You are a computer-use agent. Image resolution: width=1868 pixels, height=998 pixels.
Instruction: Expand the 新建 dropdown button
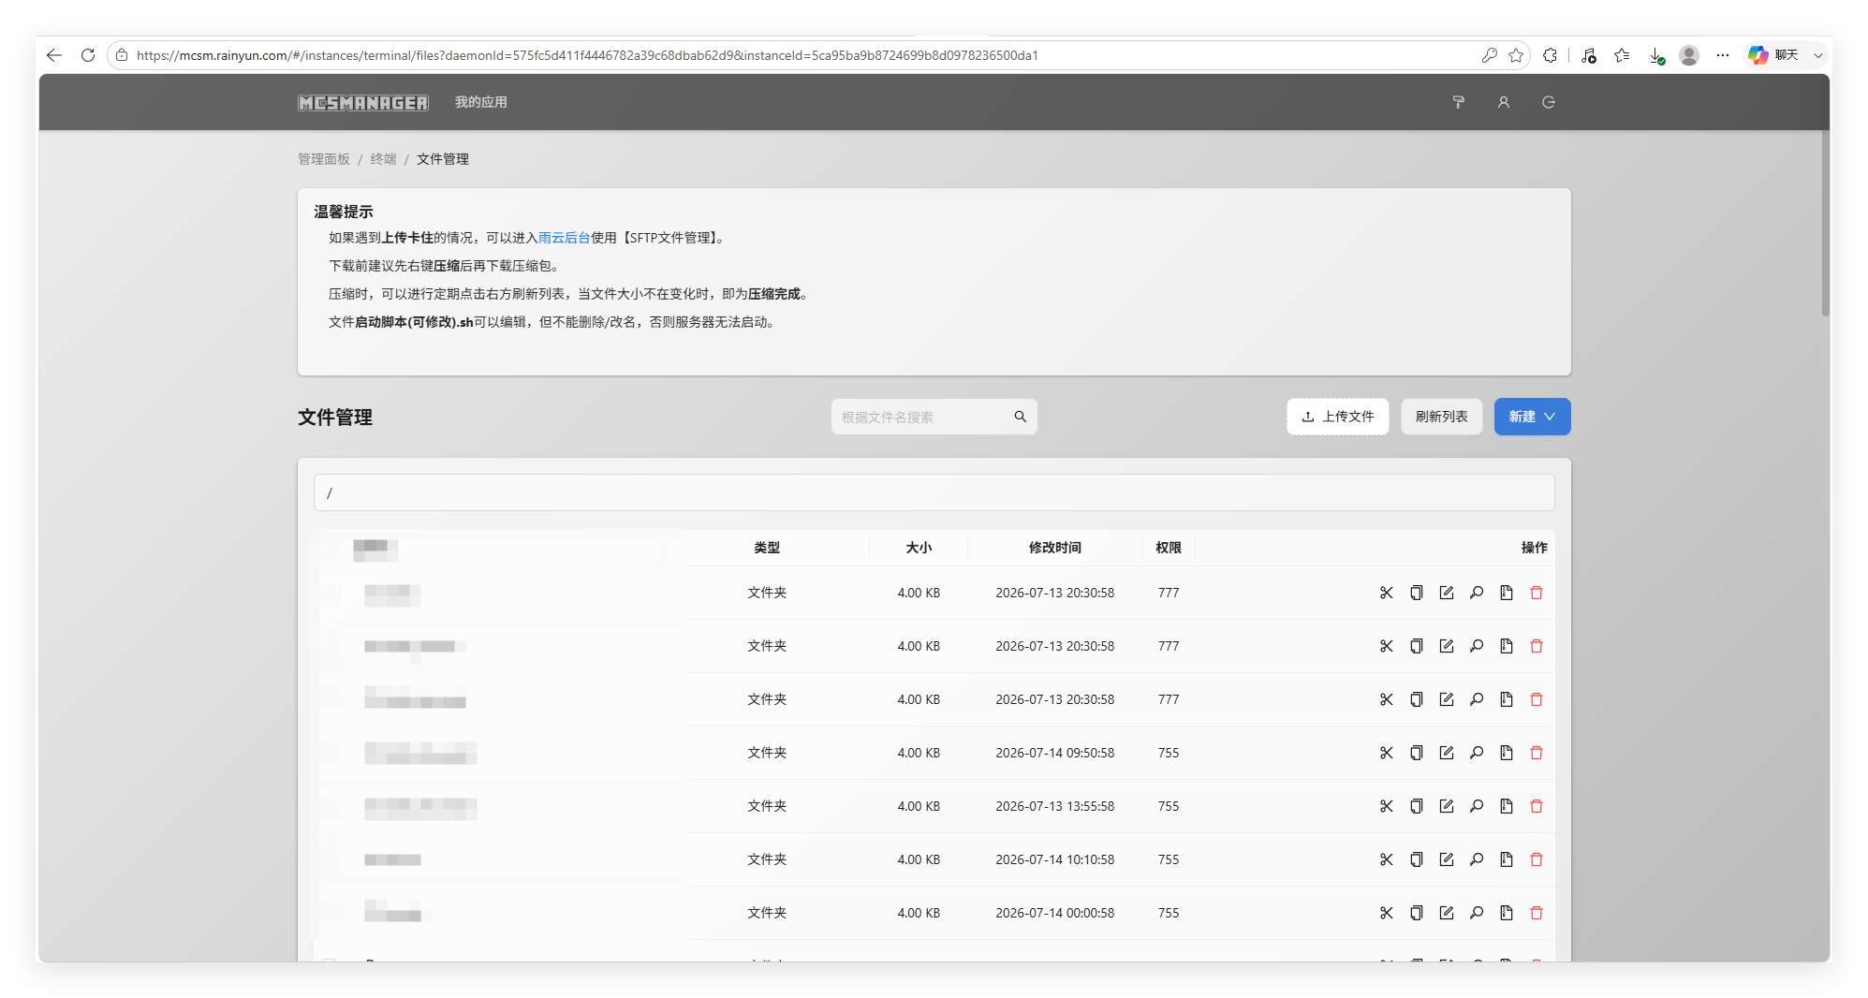click(1532, 417)
